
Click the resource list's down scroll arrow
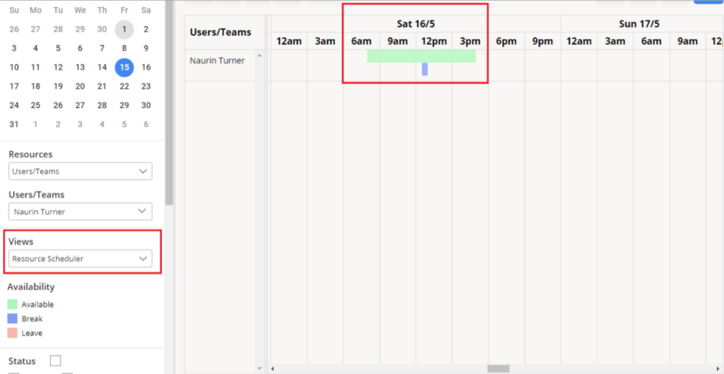point(259,368)
